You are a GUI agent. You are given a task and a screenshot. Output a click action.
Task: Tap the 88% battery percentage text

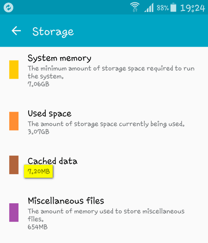(163, 8)
